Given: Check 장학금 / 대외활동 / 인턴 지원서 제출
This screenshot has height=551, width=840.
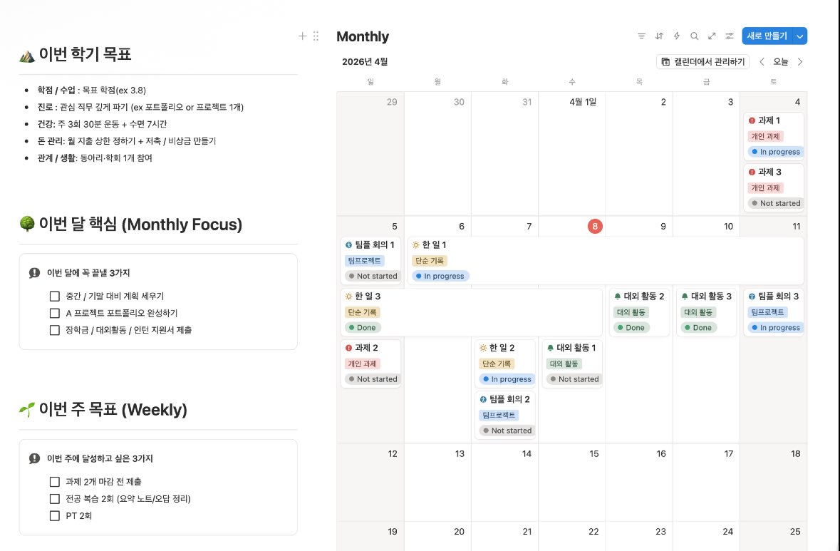Looking at the screenshot, I should 55,330.
